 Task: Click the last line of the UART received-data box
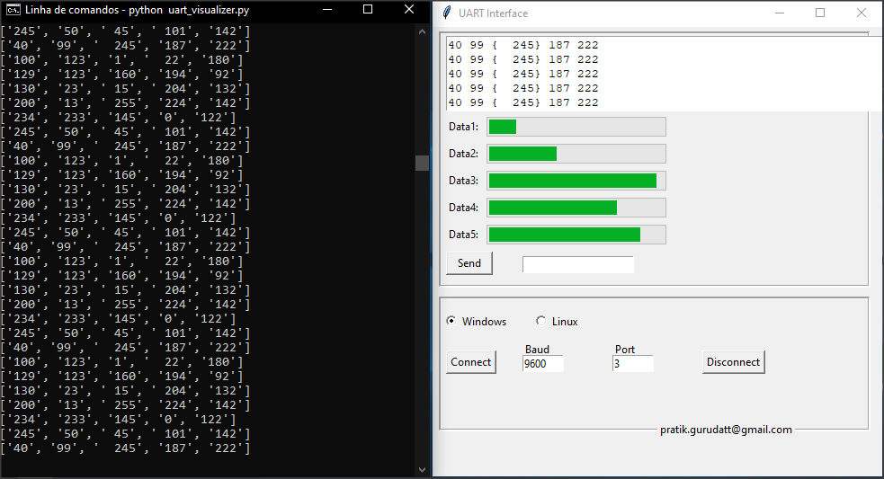523,102
